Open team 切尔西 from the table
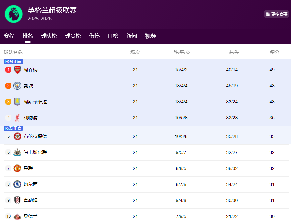 click(30, 184)
